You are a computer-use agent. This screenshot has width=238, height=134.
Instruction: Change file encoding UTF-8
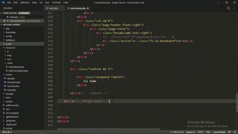click(x=200, y=132)
